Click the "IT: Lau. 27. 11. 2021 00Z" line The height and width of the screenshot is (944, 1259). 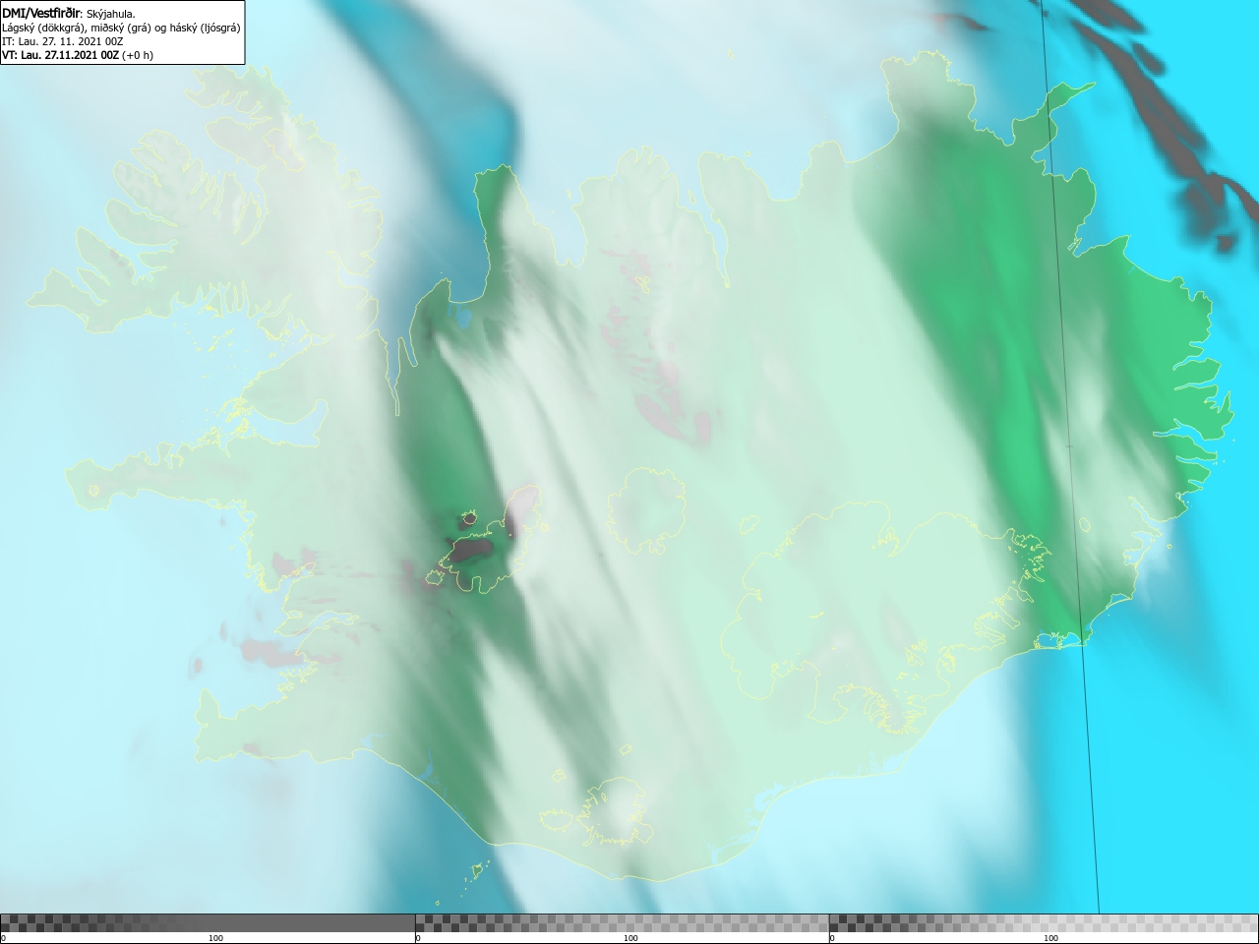(x=63, y=41)
